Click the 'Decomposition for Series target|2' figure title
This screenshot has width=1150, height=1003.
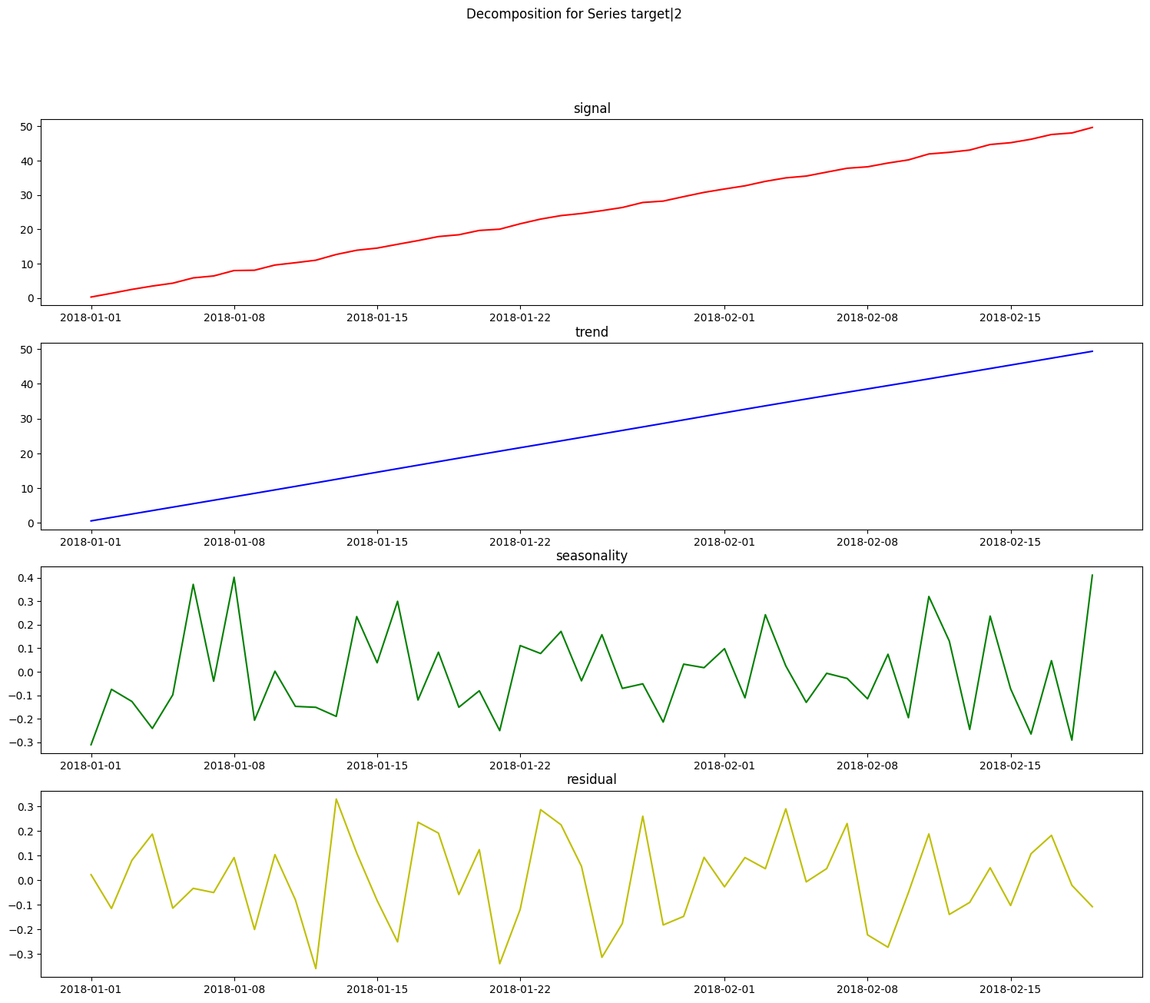point(574,14)
